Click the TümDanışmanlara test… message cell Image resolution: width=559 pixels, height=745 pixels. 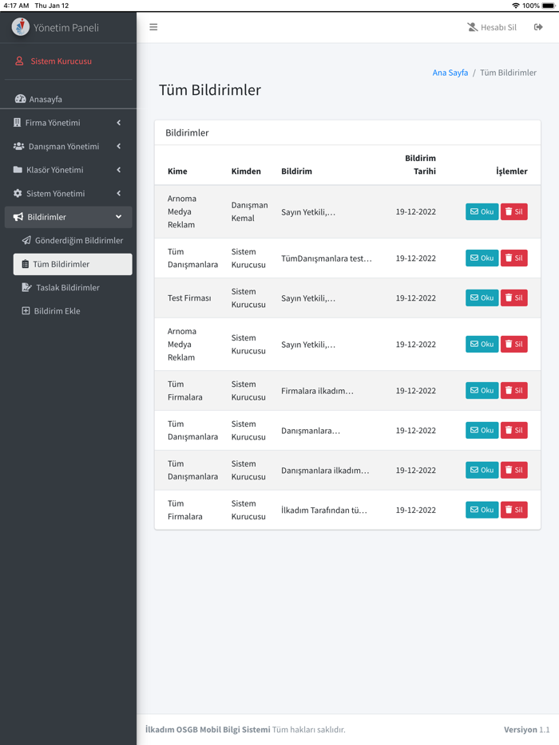327,258
